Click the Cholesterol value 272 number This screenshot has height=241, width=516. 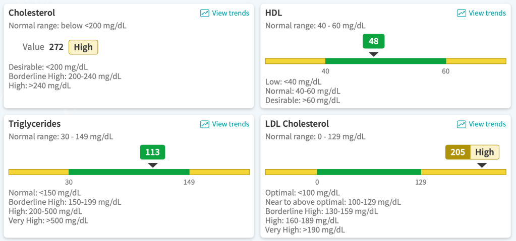(56, 47)
